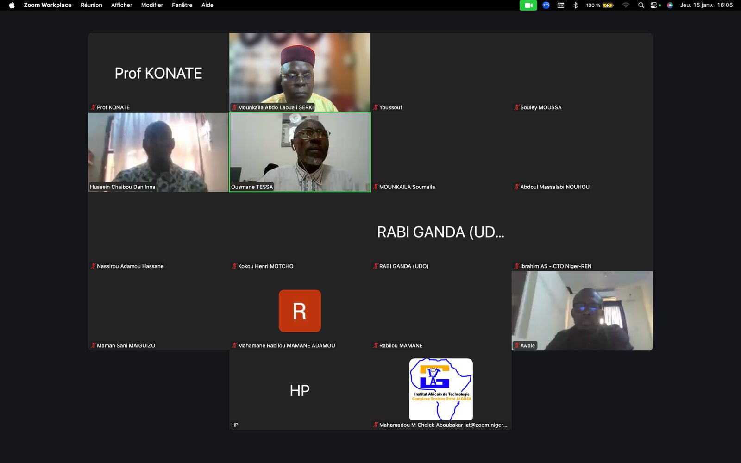This screenshot has width=741, height=463.
Task: Open the Afficher menu
Action: click(121, 6)
